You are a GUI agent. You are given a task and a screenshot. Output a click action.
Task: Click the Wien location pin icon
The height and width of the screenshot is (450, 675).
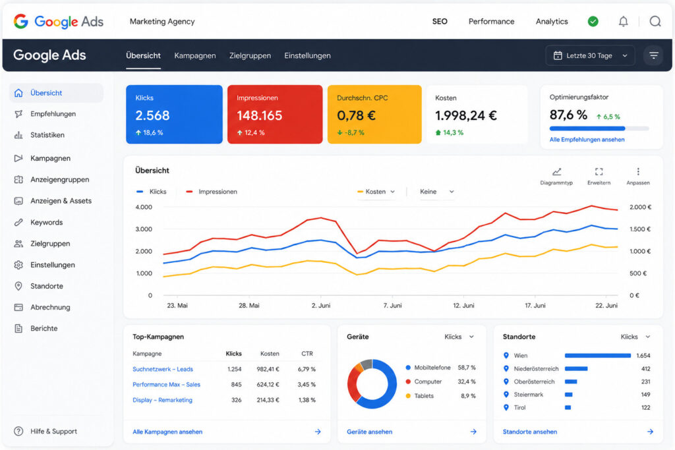(x=506, y=355)
